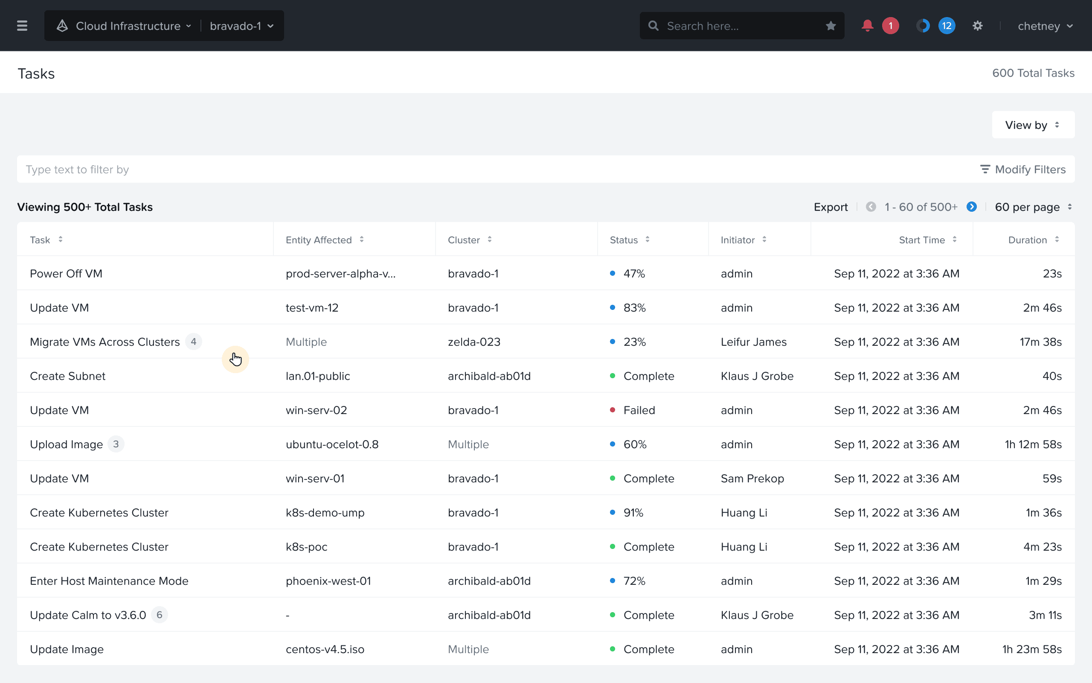The image size is (1092, 683).
Task: Open the running tasks circle icon
Action: tap(923, 26)
